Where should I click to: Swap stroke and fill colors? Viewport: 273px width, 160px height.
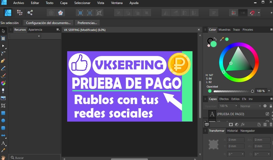[215, 39]
